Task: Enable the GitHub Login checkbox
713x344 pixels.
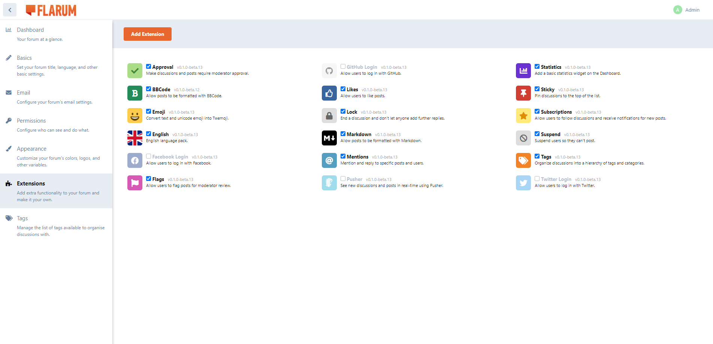Action: (x=343, y=67)
